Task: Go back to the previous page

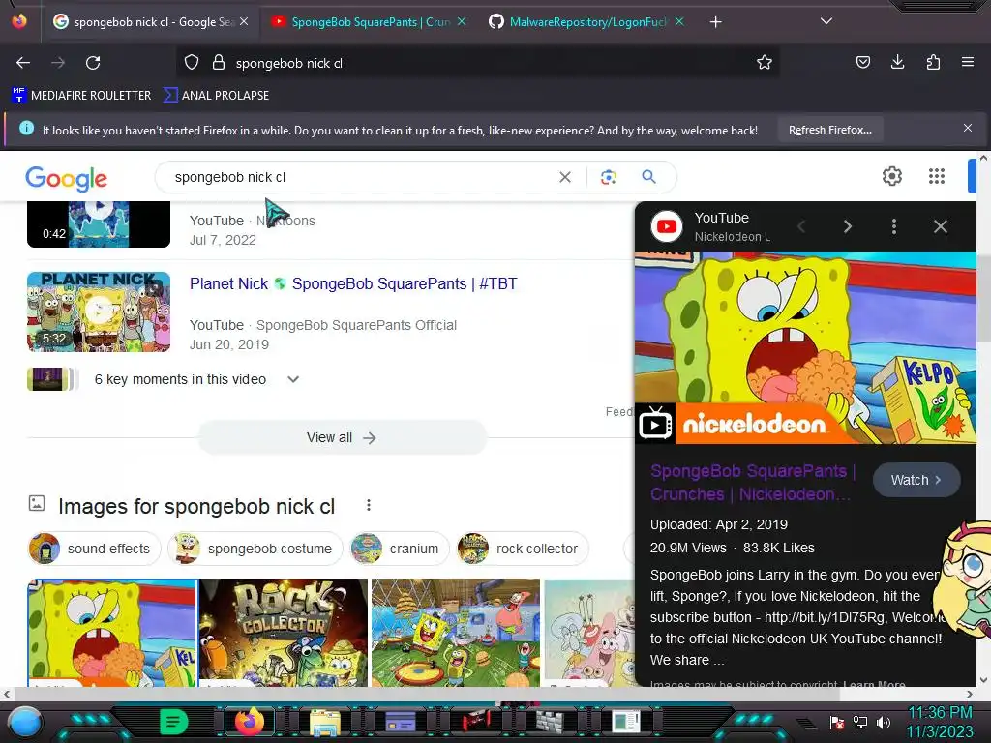Action: pos(23,63)
